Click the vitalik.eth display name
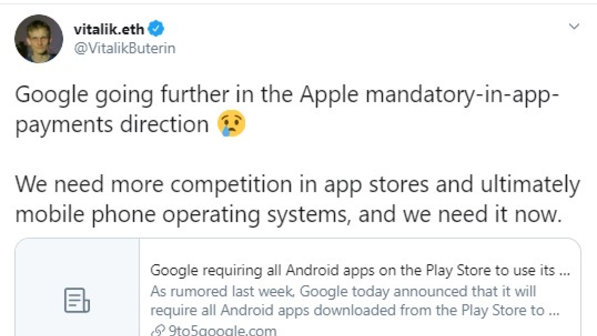 [109, 29]
